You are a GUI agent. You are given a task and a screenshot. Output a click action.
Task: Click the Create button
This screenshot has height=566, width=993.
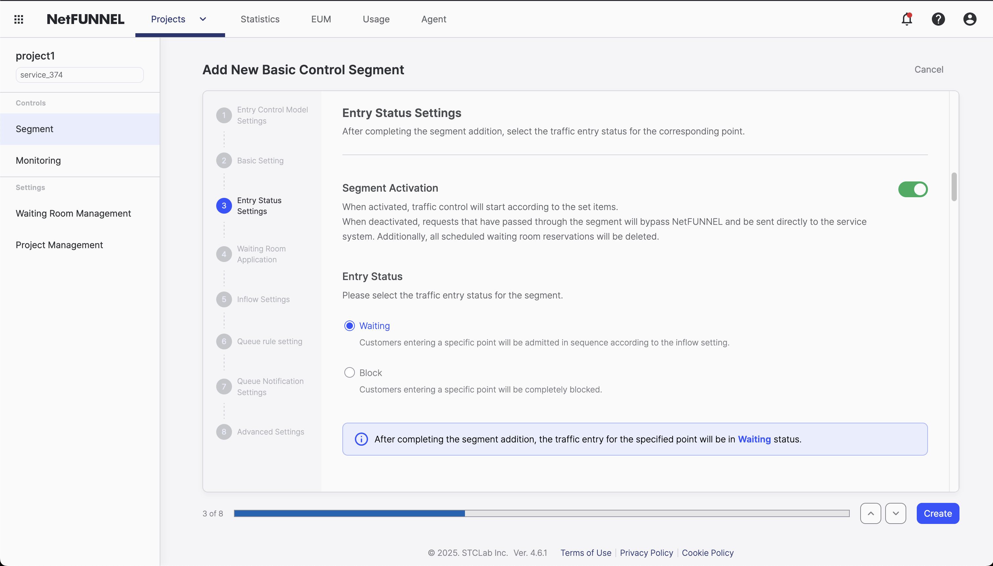point(937,513)
